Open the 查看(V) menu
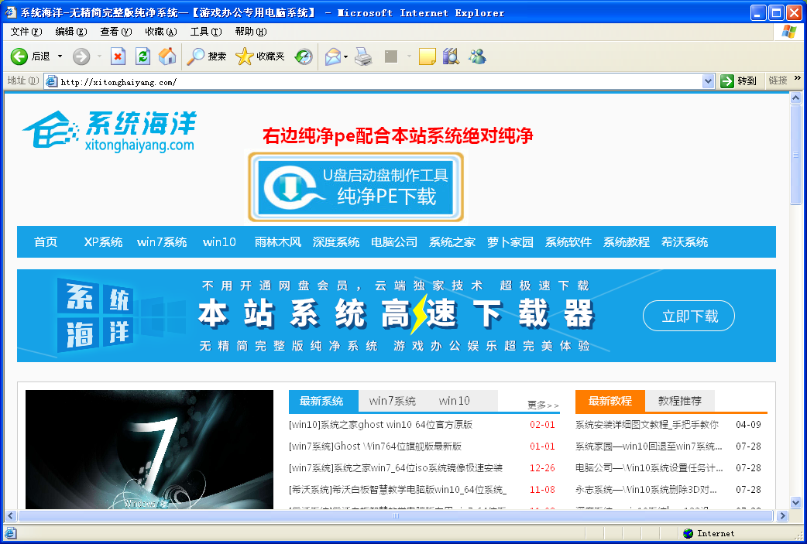807x544 pixels. pos(116,32)
